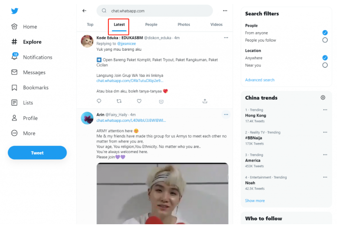Open options for Hong Kong trend
The width and height of the screenshot is (337, 229).
(x=325, y=110)
